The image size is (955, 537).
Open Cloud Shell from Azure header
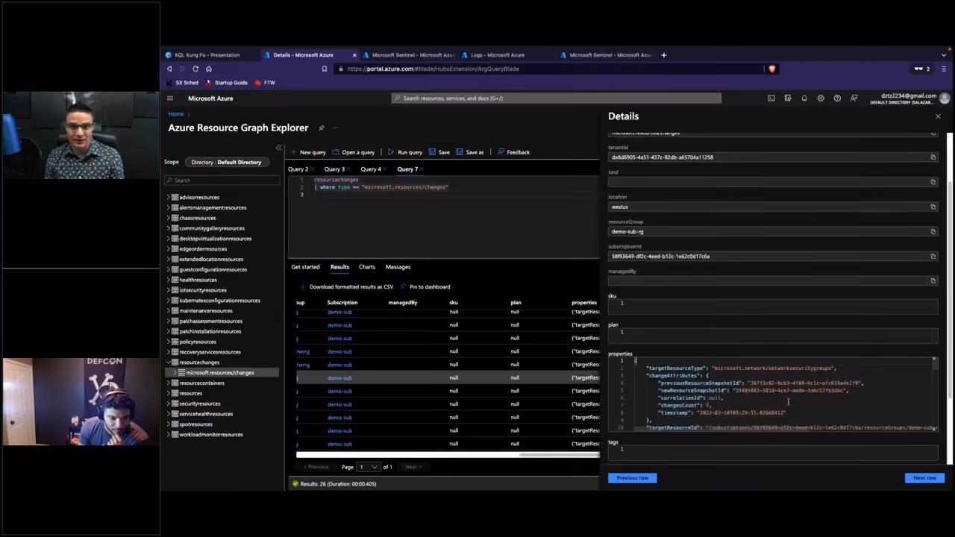[x=771, y=98]
